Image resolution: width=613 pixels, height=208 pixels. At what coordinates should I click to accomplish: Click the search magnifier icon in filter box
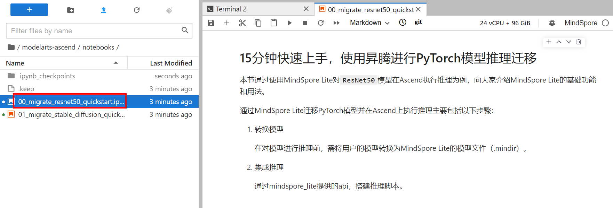(x=185, y=31)
